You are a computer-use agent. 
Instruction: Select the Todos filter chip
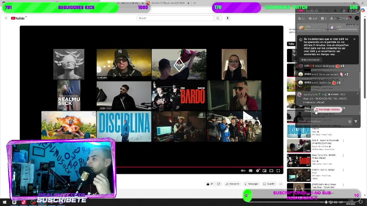[x=291, y=44]
